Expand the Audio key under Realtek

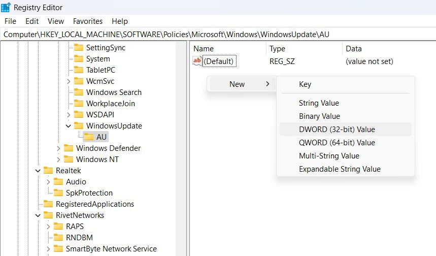[x=48, y=182]
